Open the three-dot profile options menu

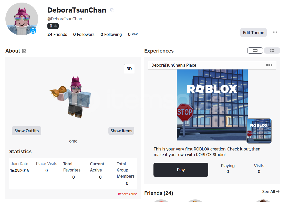coord(275,32)
